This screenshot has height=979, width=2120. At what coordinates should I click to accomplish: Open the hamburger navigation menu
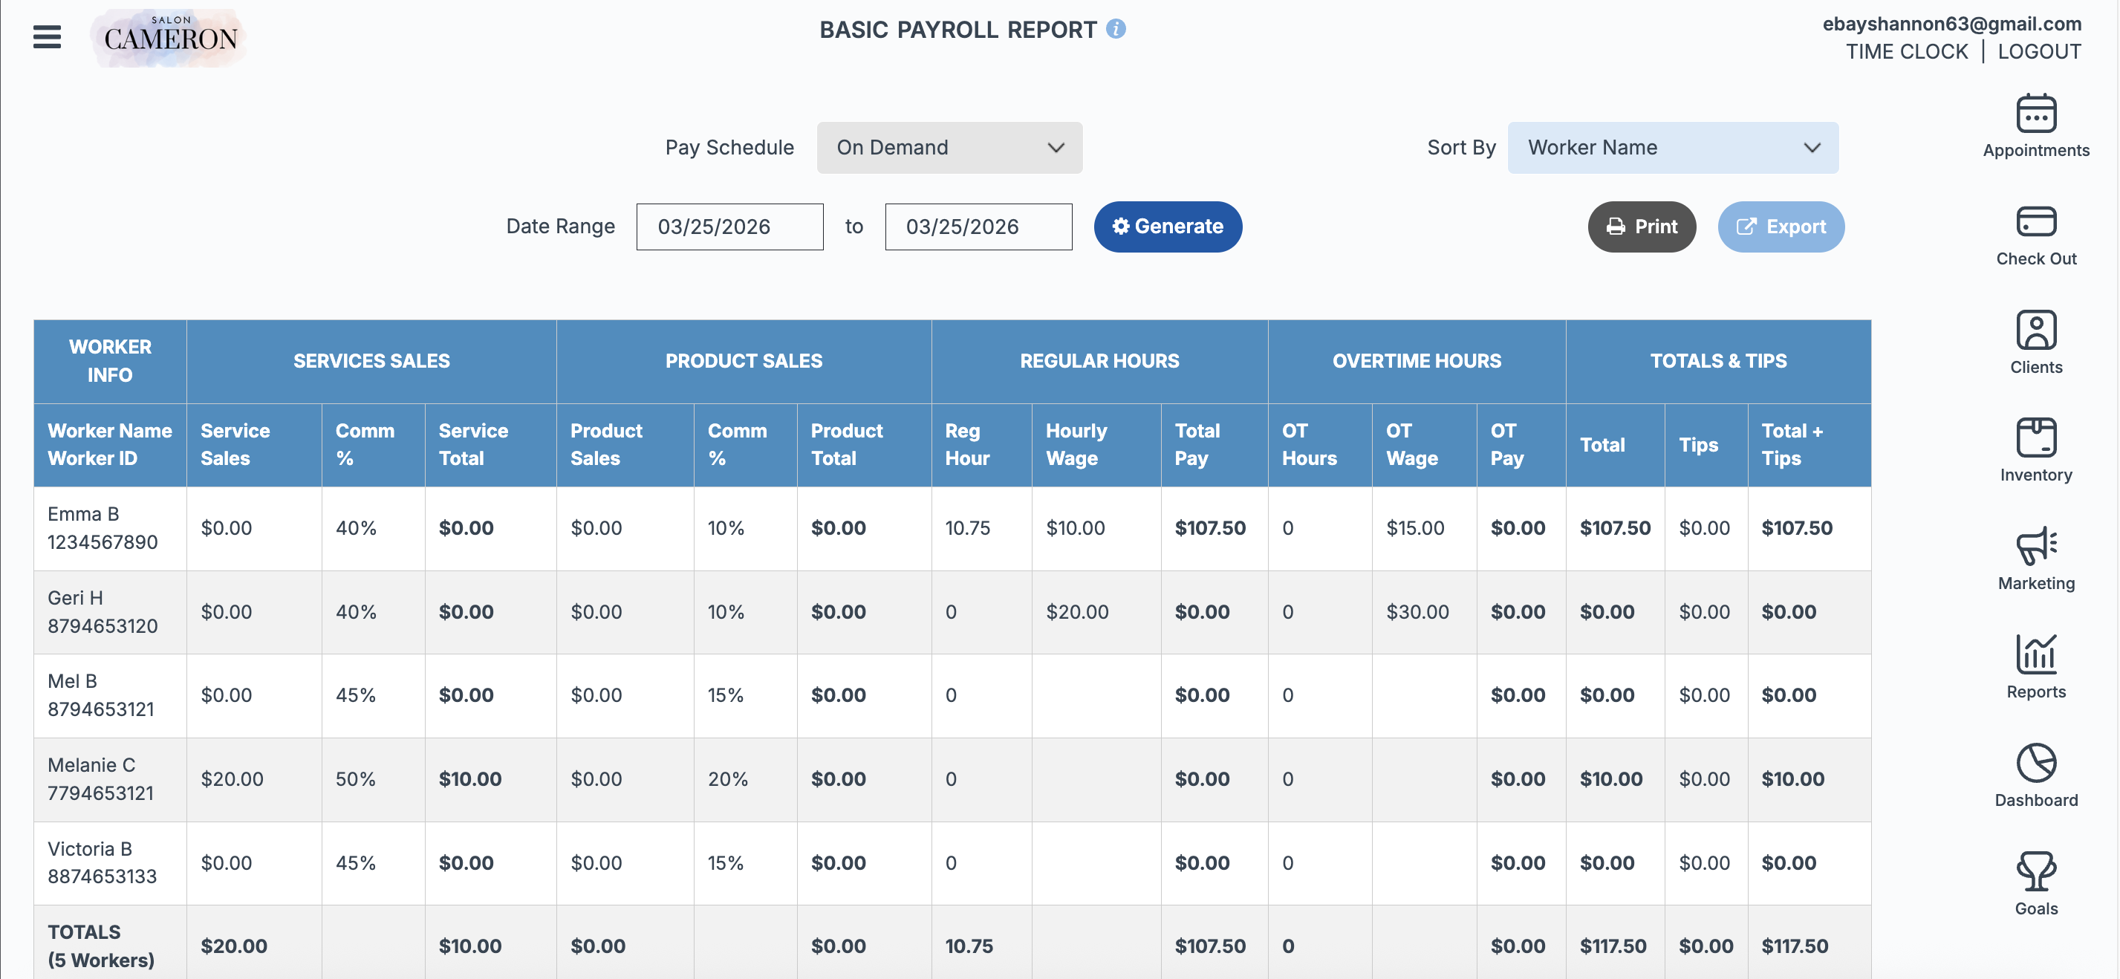(x=47, y=37)
